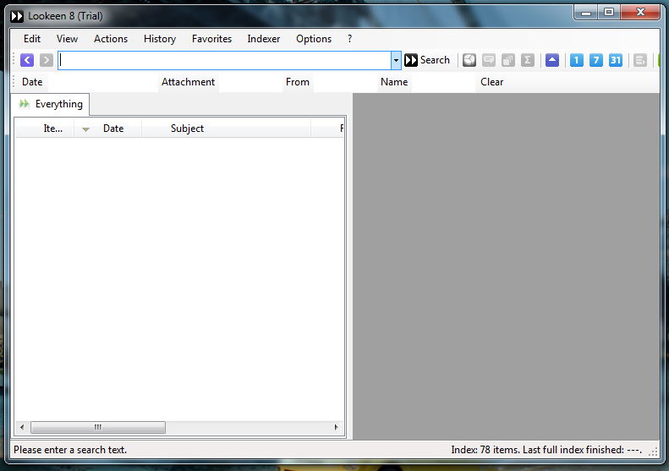This screenshot has width=669, height=471.
Task: Click the Name filter label
Action: (x=394, y=82)
